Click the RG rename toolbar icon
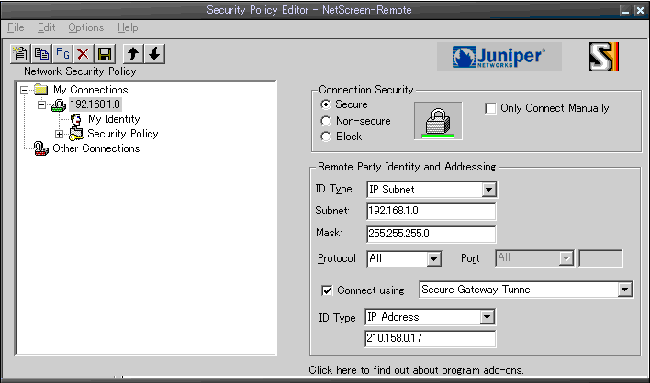The height and width of the screenshot is (383, 650). [x=62, y=54]
